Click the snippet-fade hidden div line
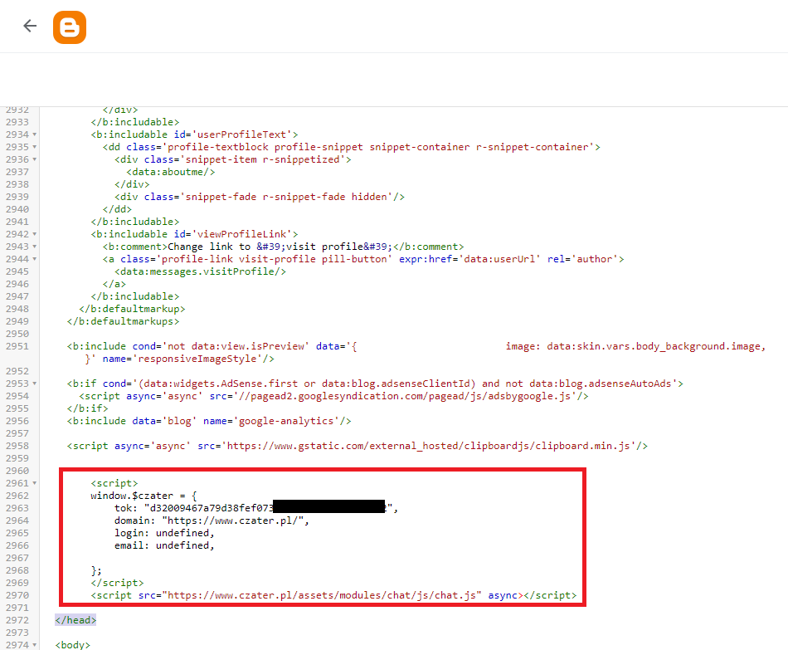The height and width of the screenshot is (650, 788). [x=260, y=197]
